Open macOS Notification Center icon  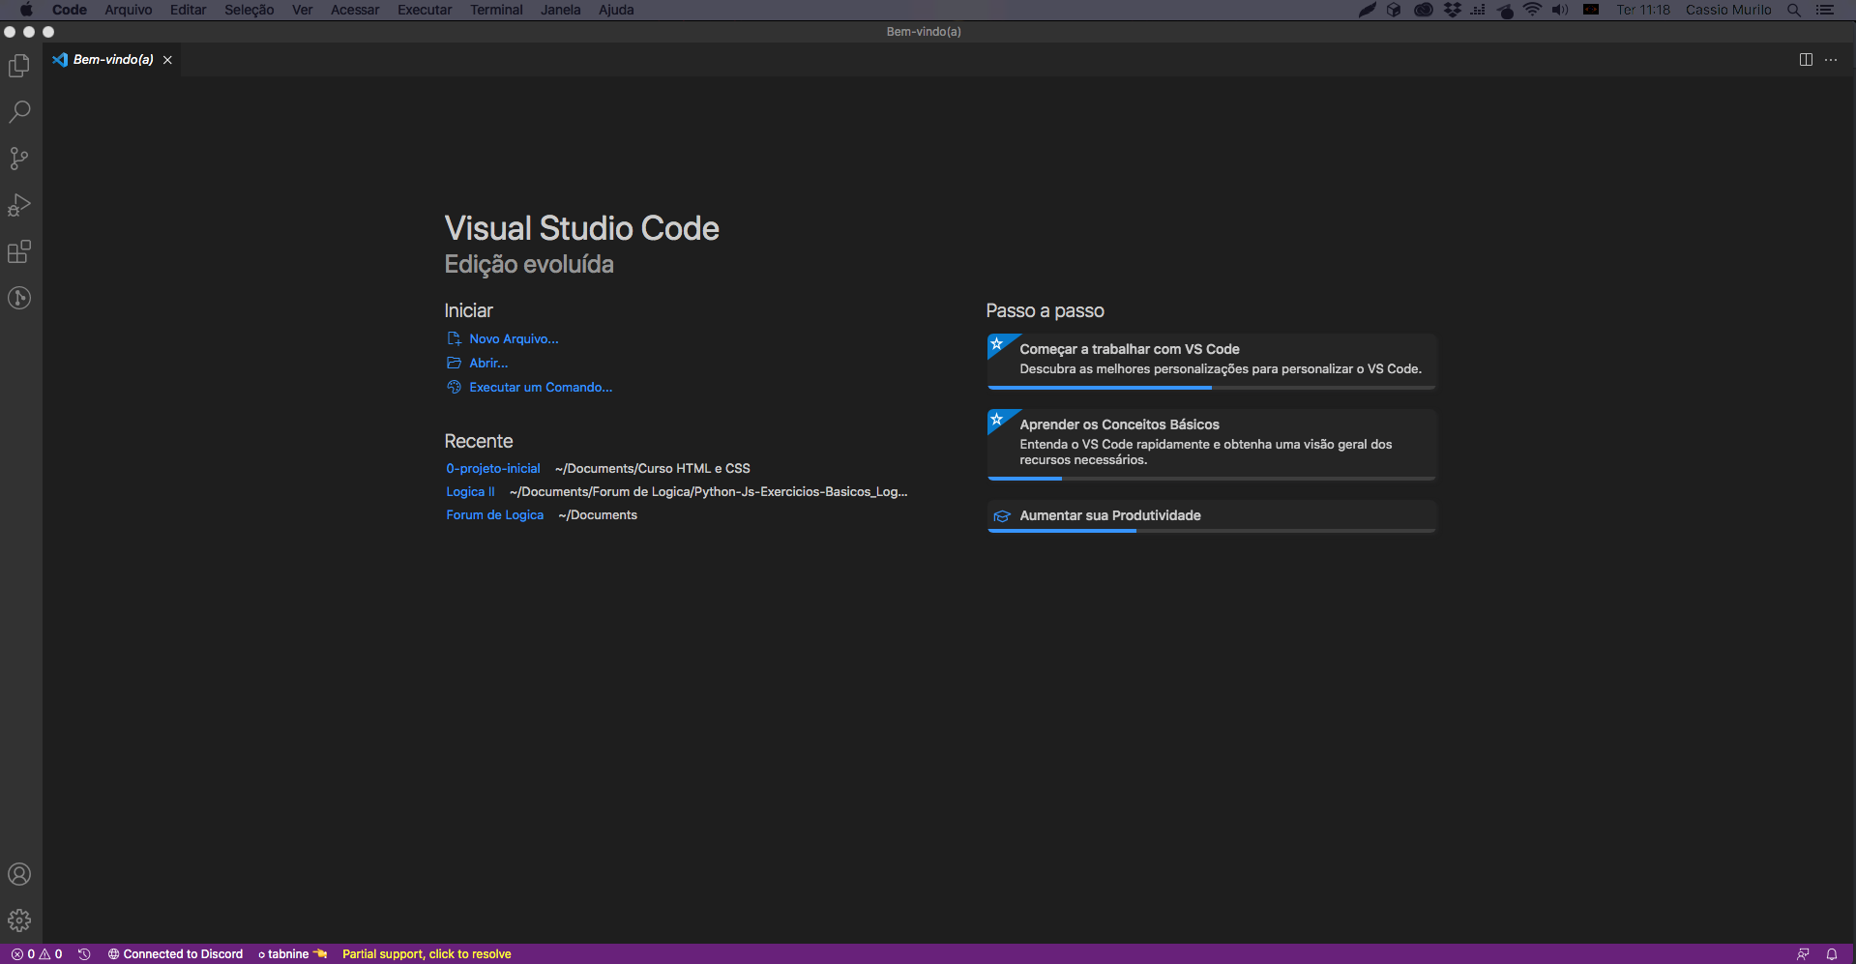point(1825,10)
